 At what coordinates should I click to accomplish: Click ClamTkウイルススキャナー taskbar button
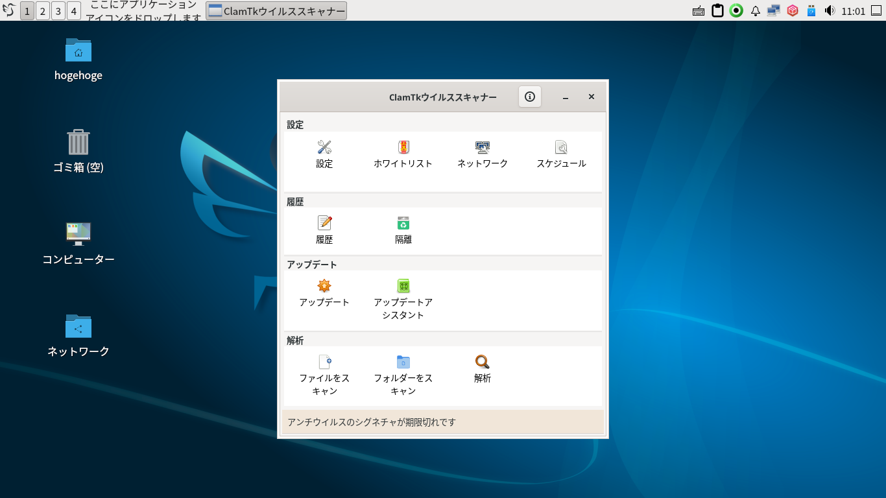[x=276, y=11]
